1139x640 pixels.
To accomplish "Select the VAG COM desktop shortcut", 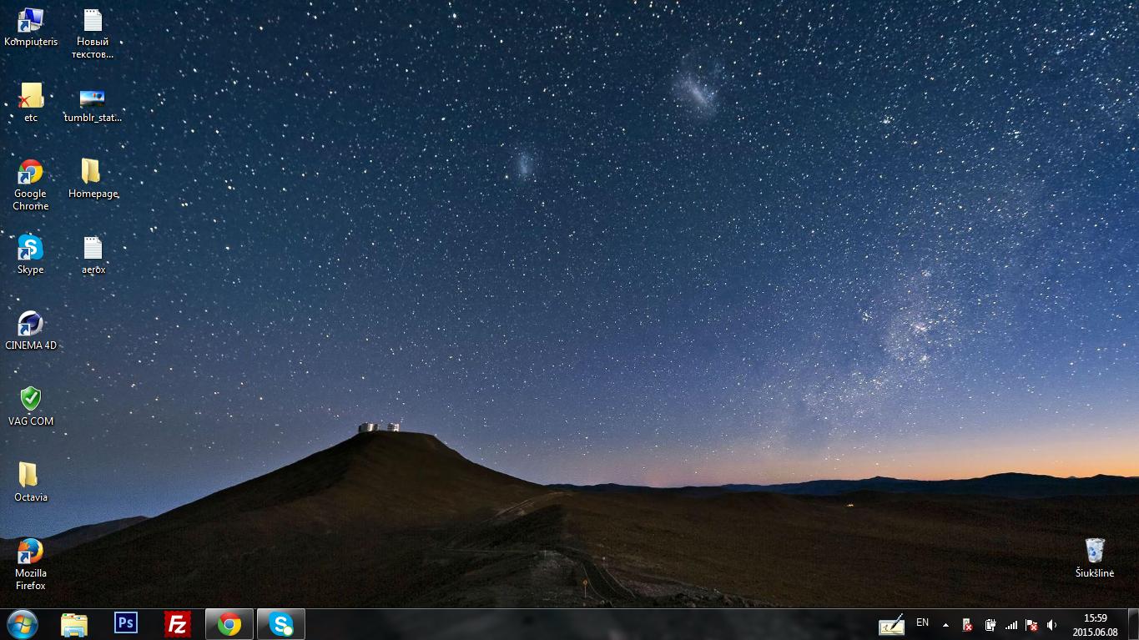I will 31,406.
